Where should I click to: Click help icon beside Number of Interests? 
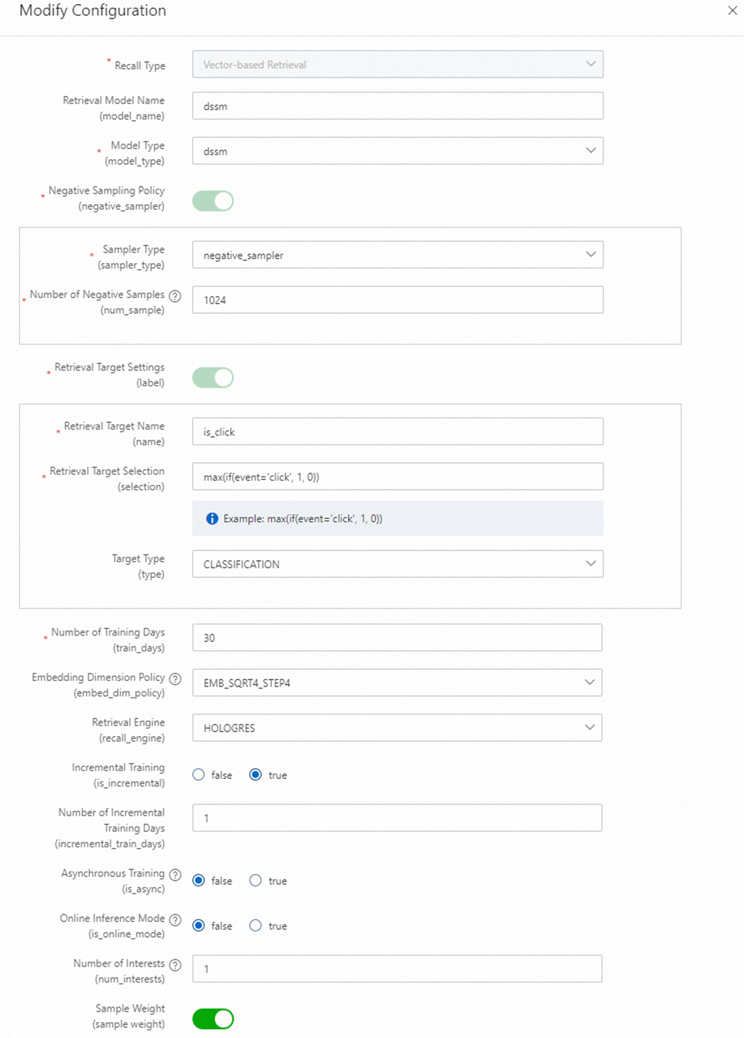click(175, 965)
